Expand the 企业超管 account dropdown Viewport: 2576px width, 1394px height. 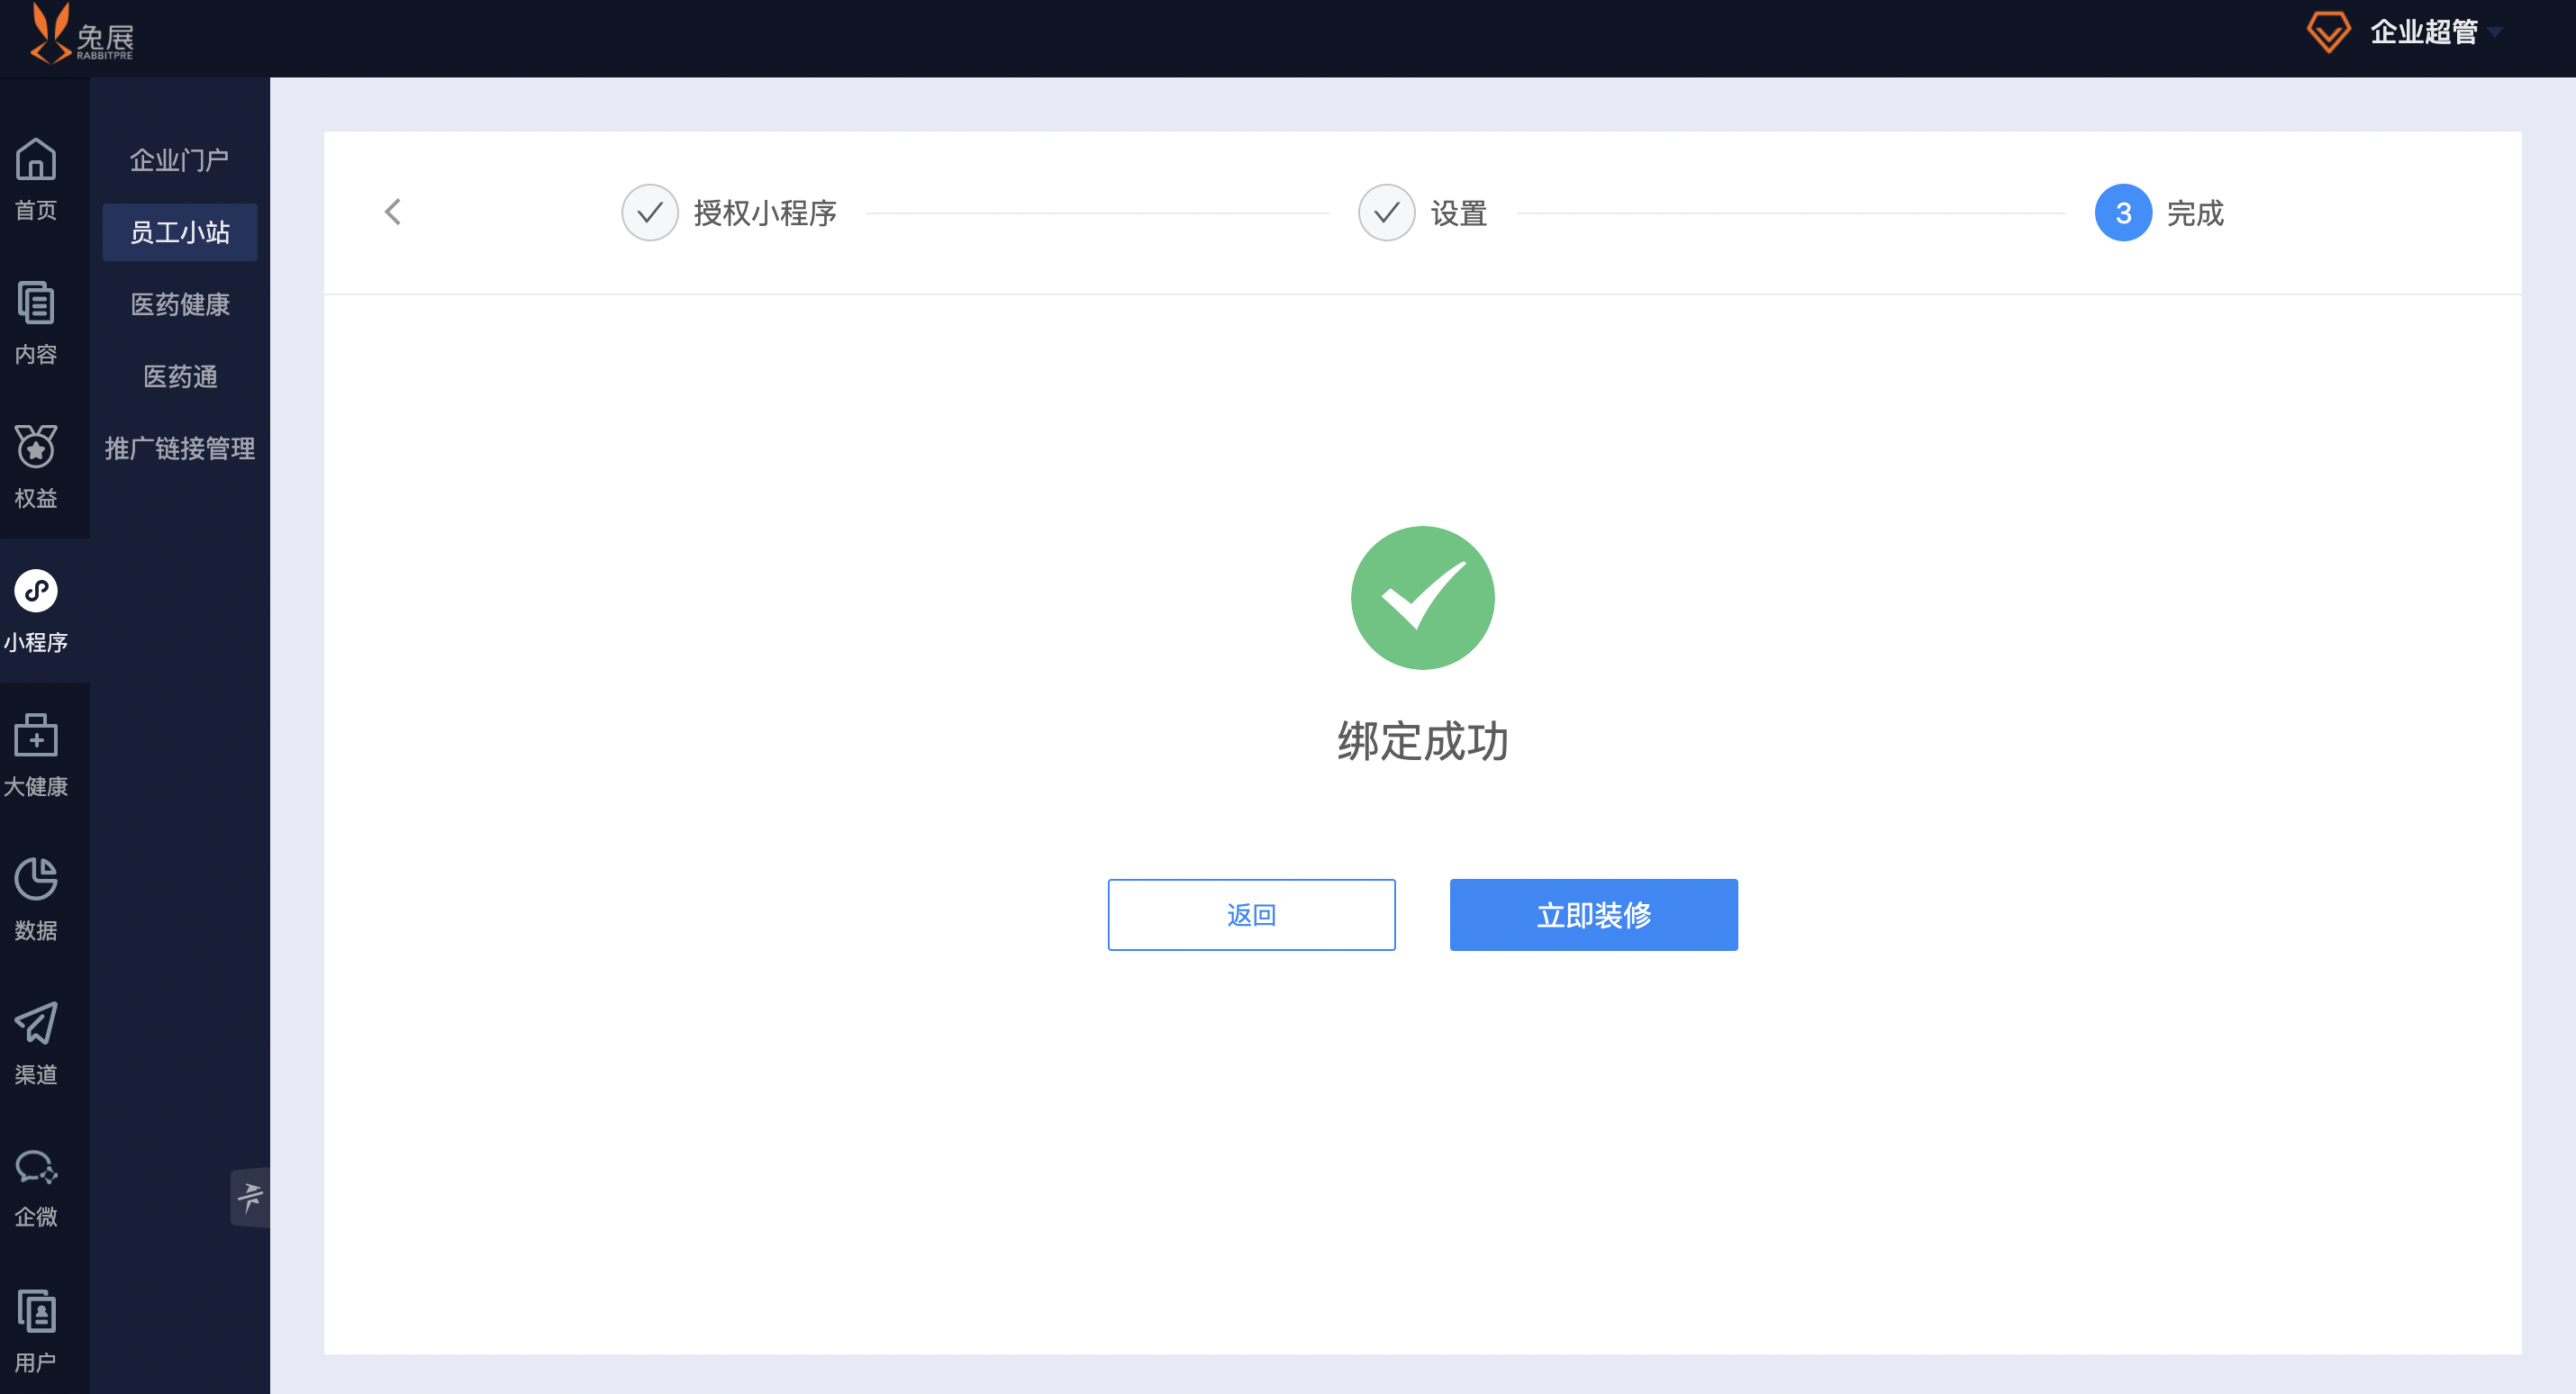coord(2436,32)
